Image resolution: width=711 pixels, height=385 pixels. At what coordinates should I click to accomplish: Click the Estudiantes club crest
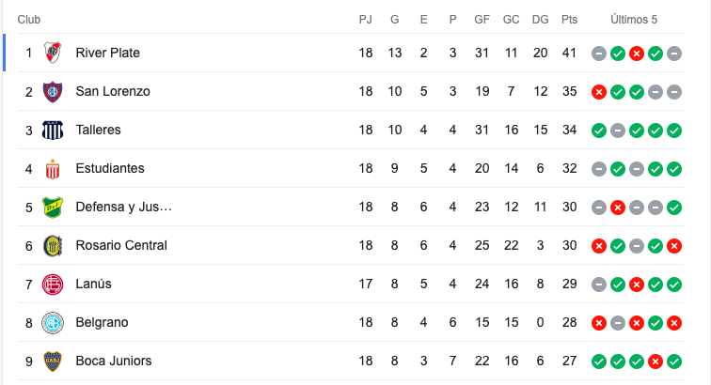pyautogui.click(x=53, y=169)
